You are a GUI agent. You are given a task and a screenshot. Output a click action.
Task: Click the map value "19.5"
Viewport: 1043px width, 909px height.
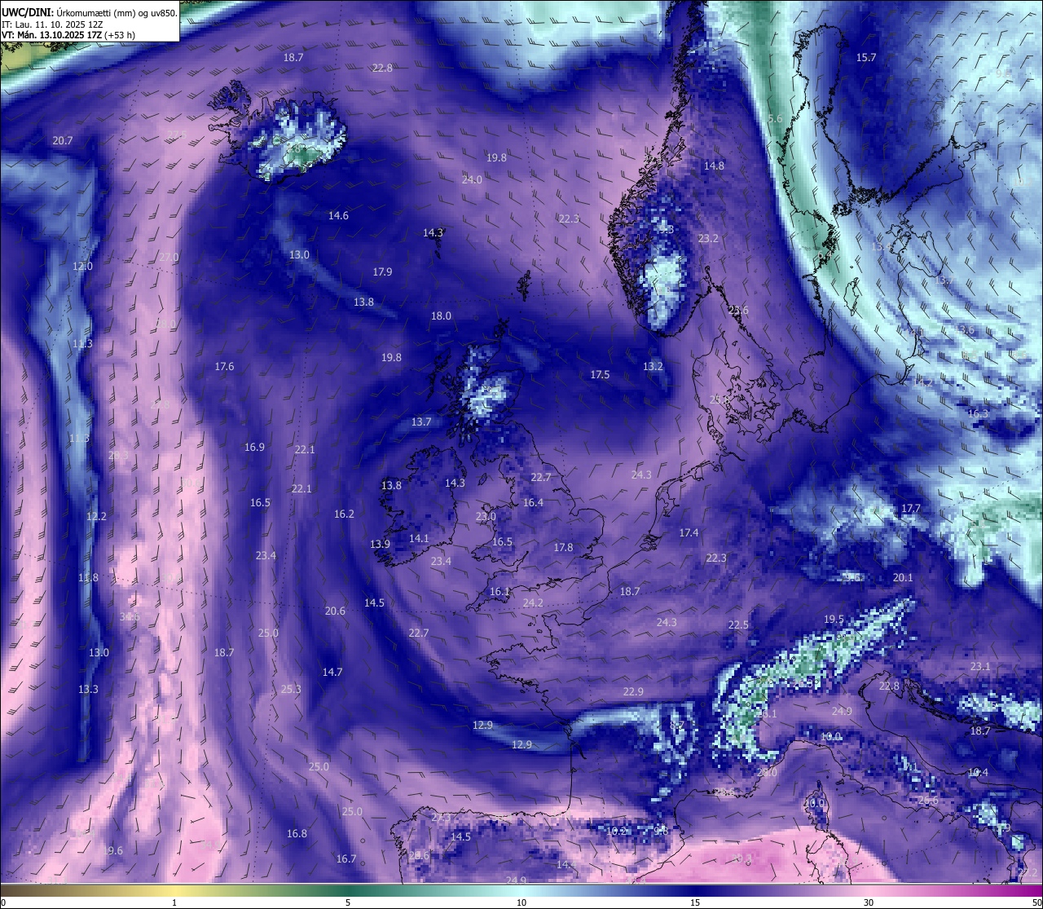coord(834,620)
